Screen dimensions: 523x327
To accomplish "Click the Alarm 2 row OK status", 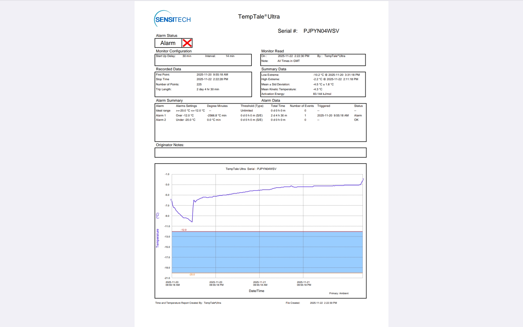I will (356, 120).
